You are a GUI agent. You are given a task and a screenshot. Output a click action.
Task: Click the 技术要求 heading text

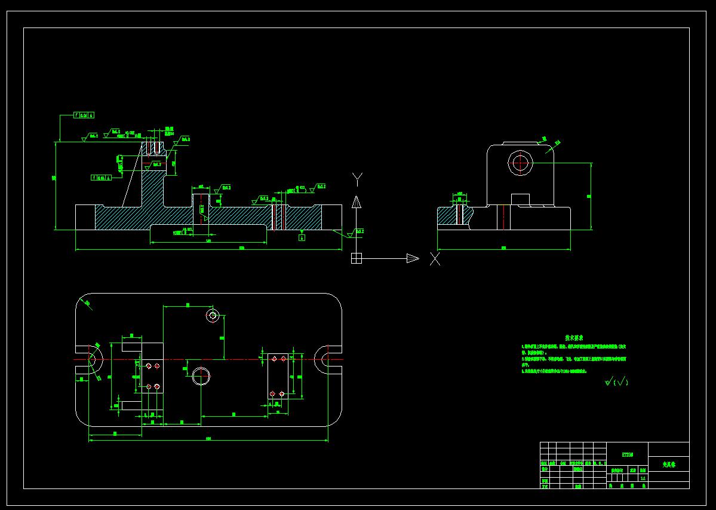[x=573, y=338]
